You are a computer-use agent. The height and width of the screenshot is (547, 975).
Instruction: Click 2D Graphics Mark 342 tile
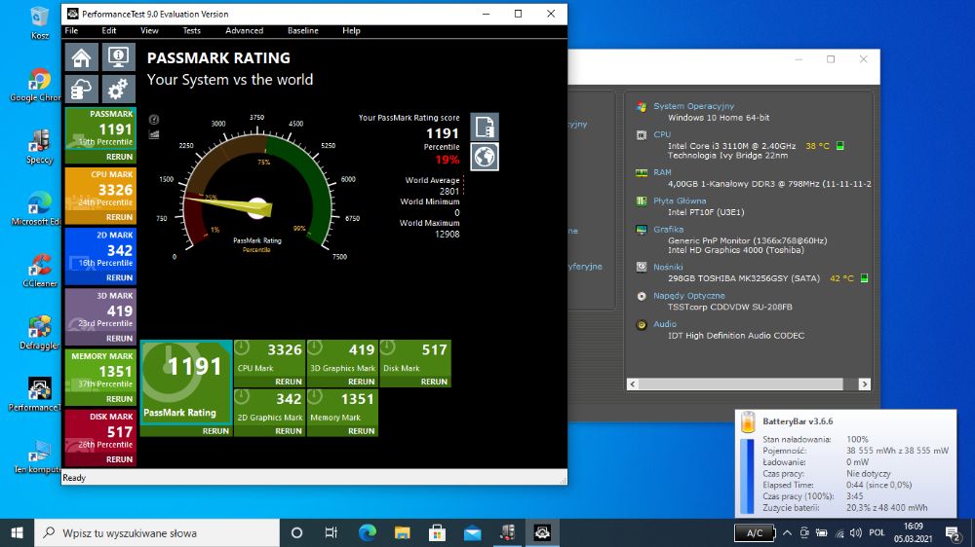click(269, 413)
